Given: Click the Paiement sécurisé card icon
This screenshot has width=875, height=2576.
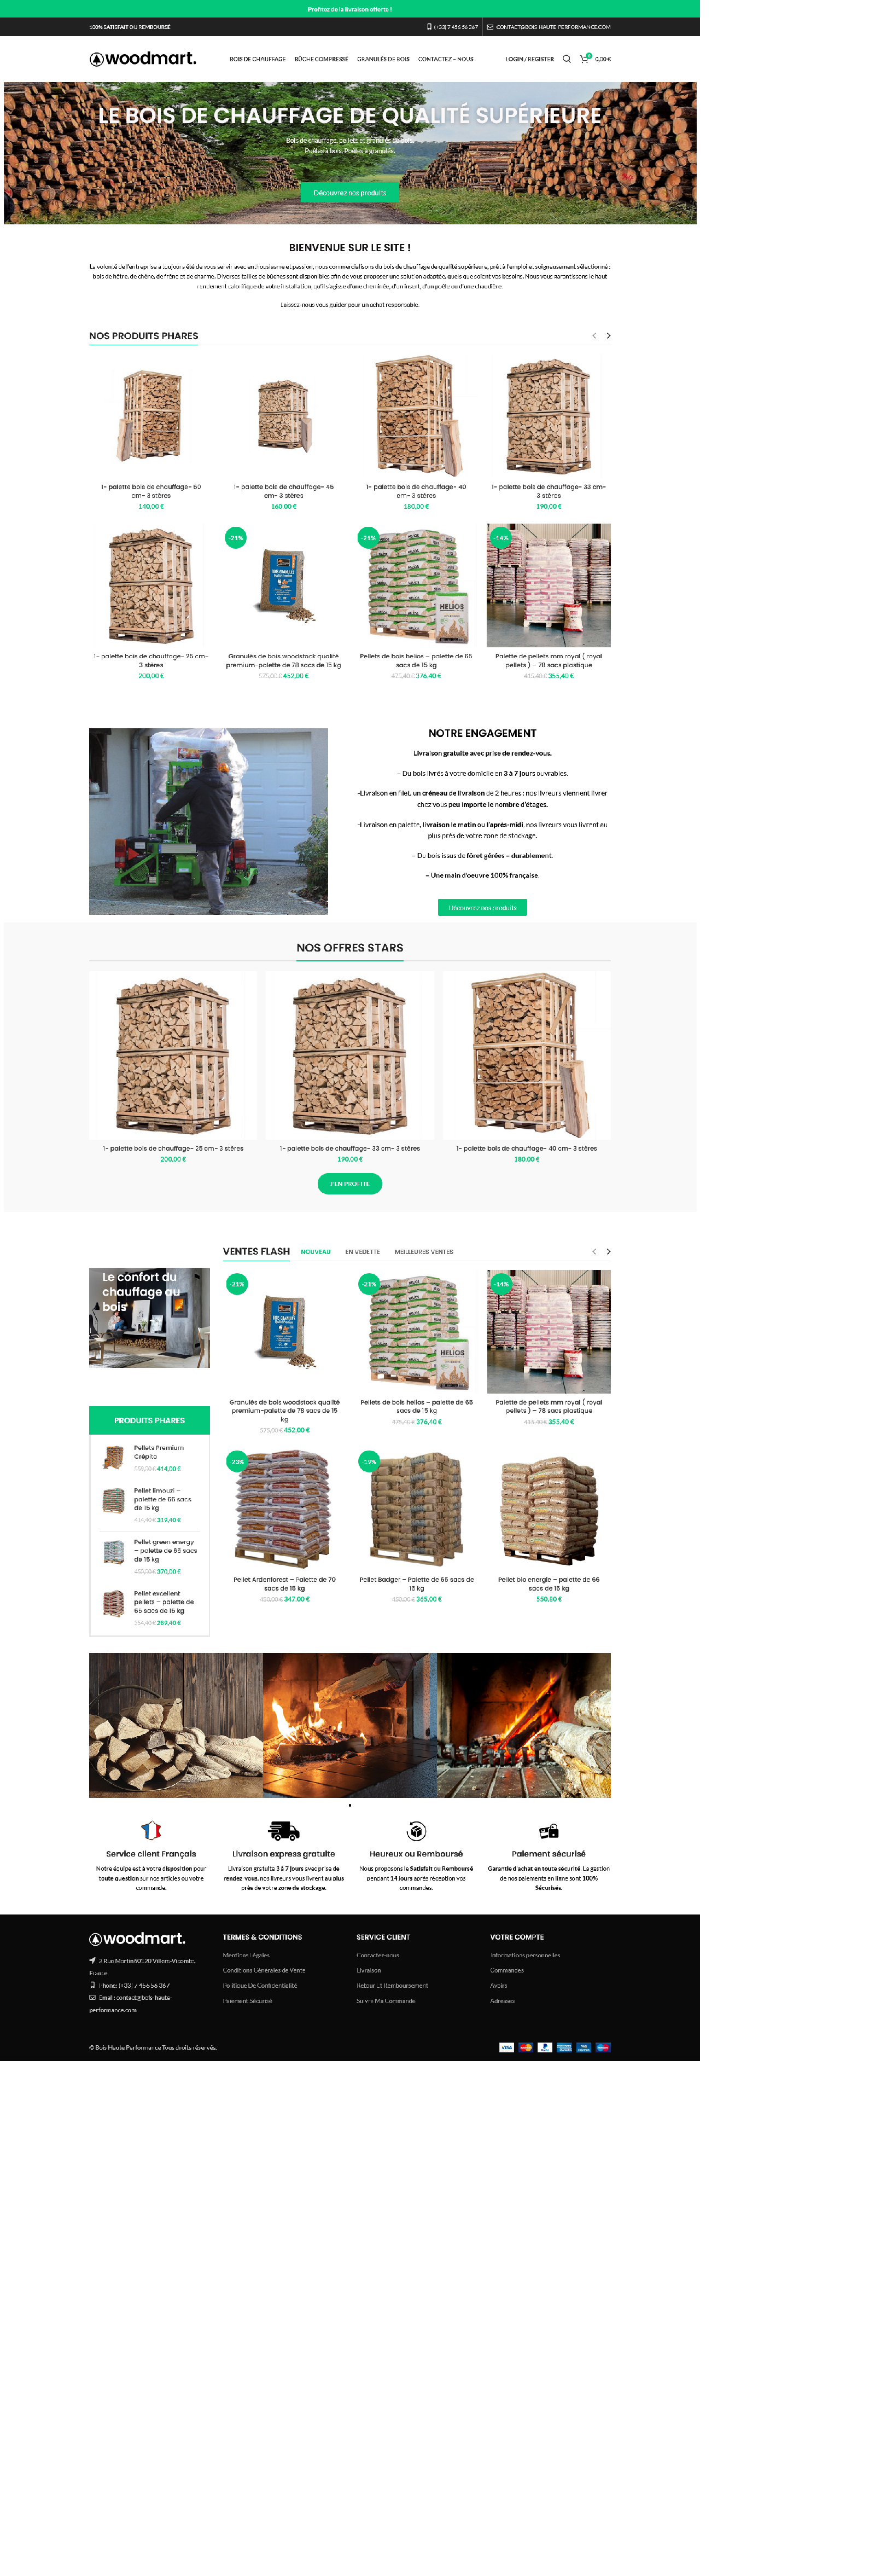Looking at the screenshot, I should (549, 1831).
